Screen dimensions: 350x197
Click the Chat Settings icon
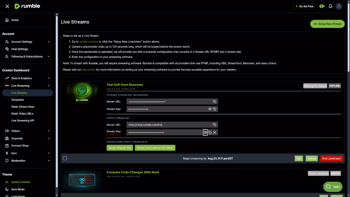click(x=7, y=49)
